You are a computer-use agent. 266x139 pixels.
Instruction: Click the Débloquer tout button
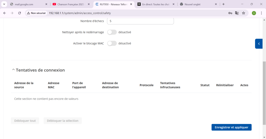point(25,121)
